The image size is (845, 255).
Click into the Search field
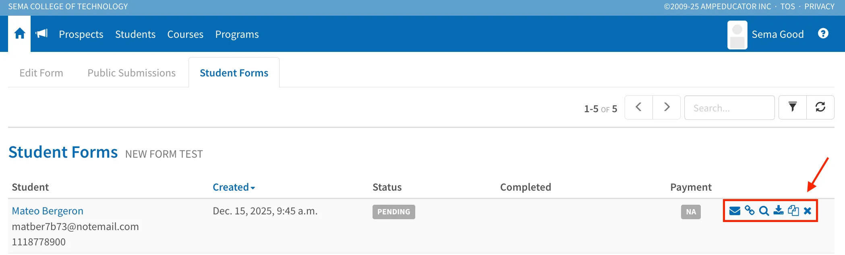(729, 108)
